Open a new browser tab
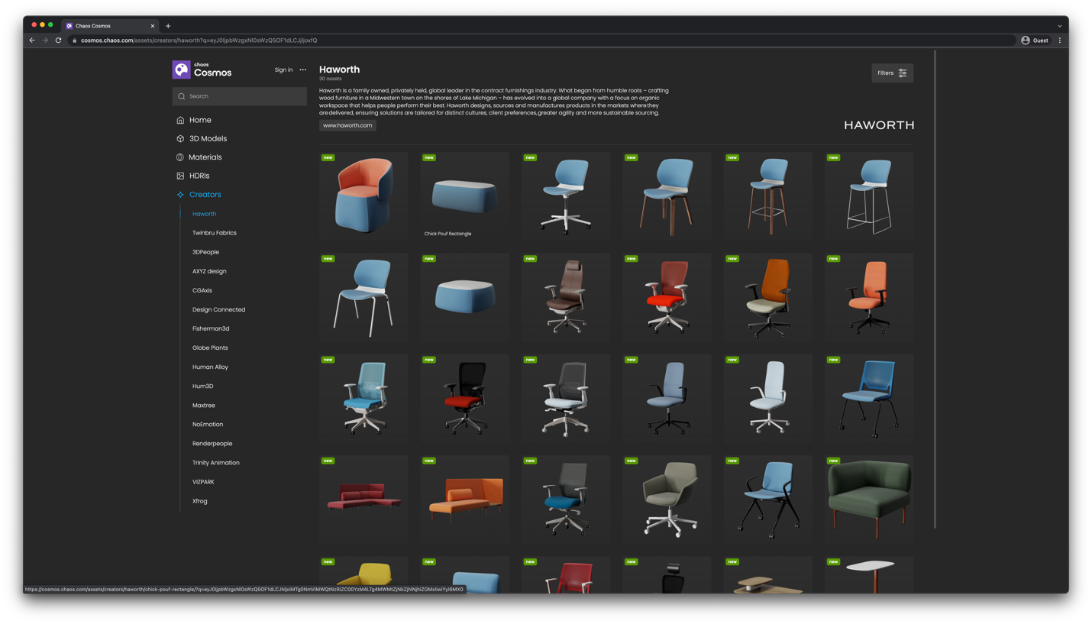Viewport: 1092px width, 624px height. [168, 26]
